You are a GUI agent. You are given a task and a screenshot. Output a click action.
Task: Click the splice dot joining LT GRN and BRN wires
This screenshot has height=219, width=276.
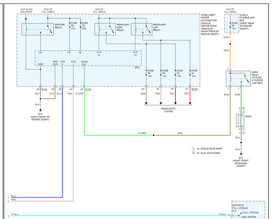click(x=153, y=135)
